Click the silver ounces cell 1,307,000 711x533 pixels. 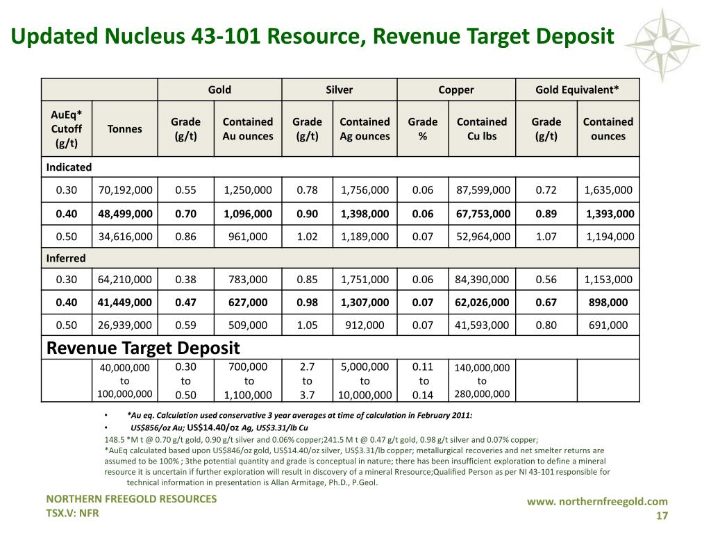pos(365,303)
